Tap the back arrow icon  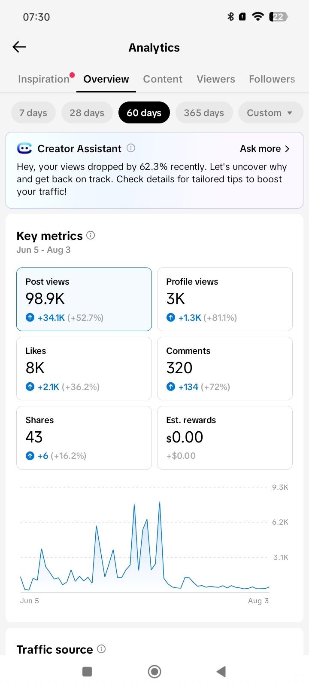[19, 47]
